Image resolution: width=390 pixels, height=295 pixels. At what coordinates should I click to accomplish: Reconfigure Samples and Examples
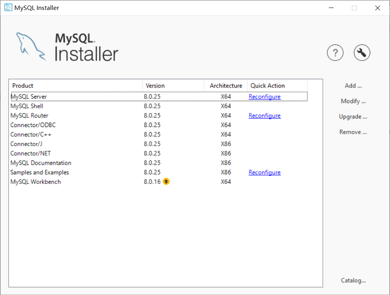[265, 172]
